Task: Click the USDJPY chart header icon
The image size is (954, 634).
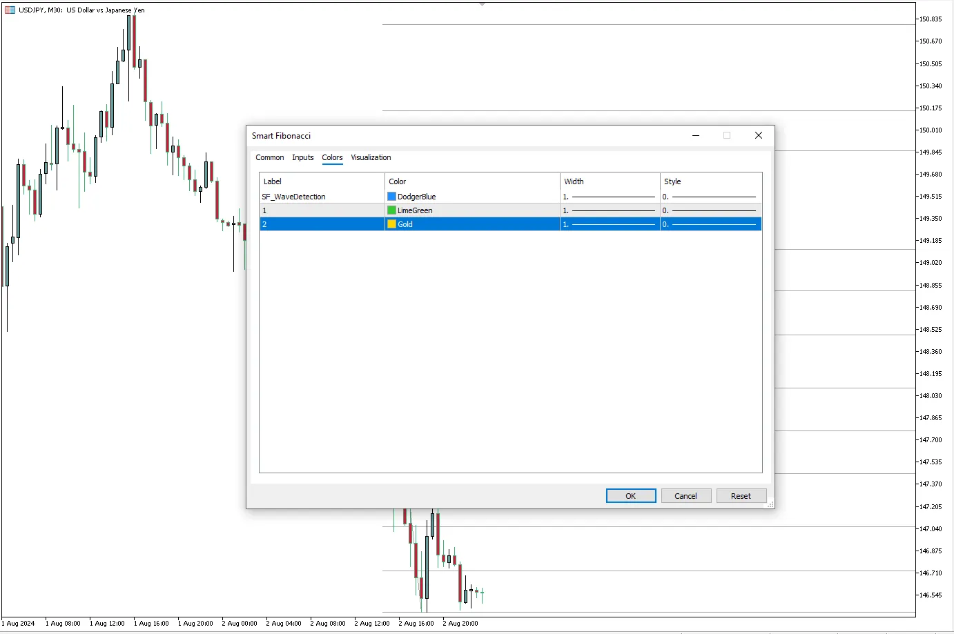Action: click(8, 10)
